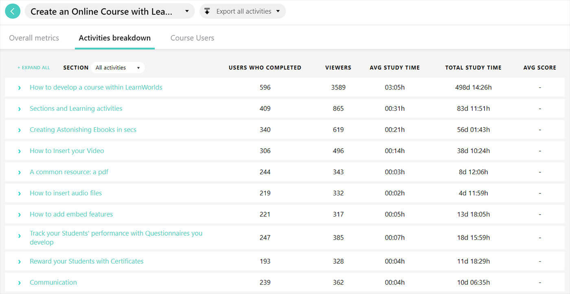The image size is (570, 294).
Task: Click the export download icon
Action: (x=207, y=11)
